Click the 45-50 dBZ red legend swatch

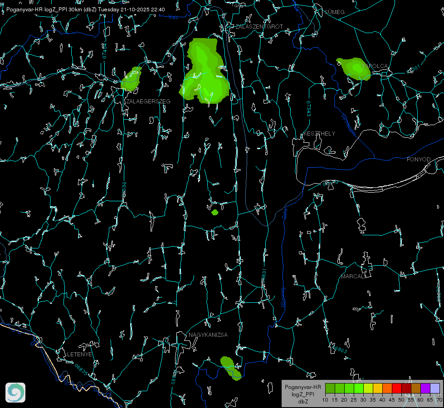[x=397, y=389]
